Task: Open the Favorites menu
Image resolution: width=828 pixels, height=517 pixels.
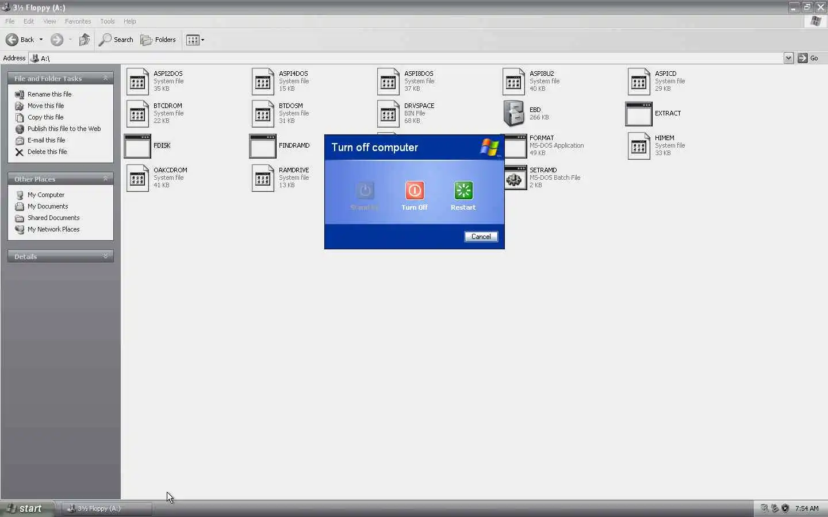Action: [78, 21]
